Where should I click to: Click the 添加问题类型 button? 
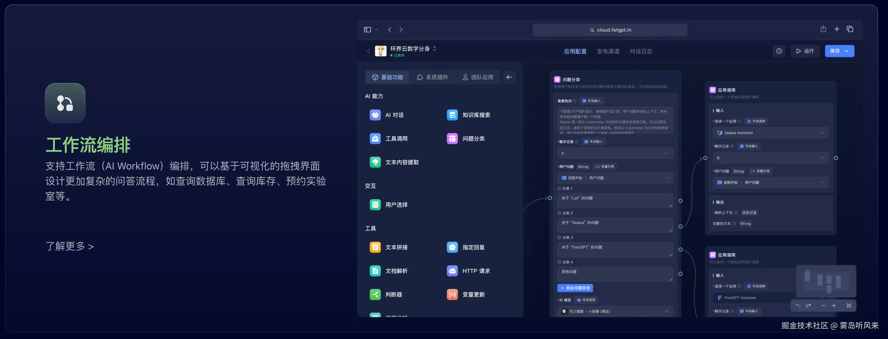[575, 288]
